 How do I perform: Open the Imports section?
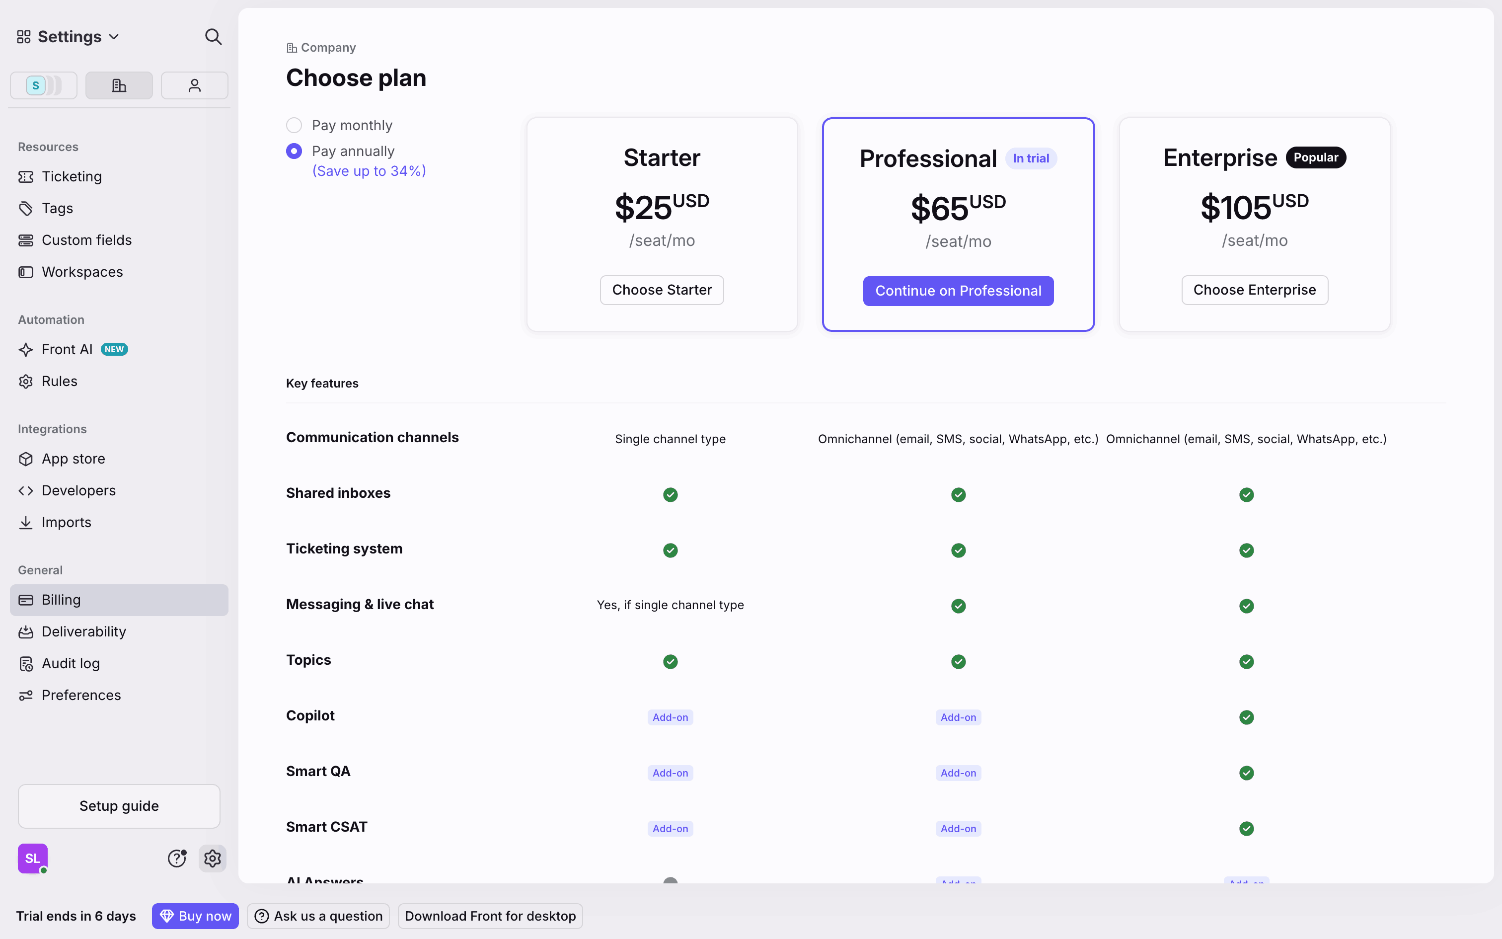coord(66,522)
